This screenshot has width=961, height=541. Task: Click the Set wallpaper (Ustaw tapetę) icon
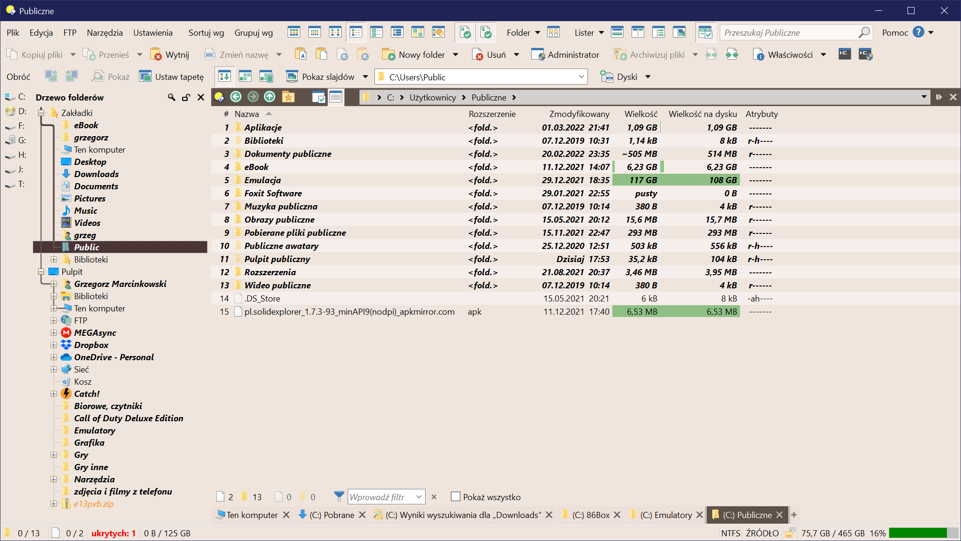(145, 76)
